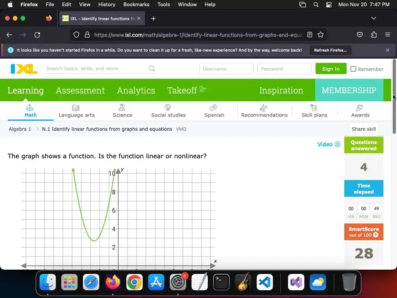Open the Analytics tab

[x=136, y=90]
